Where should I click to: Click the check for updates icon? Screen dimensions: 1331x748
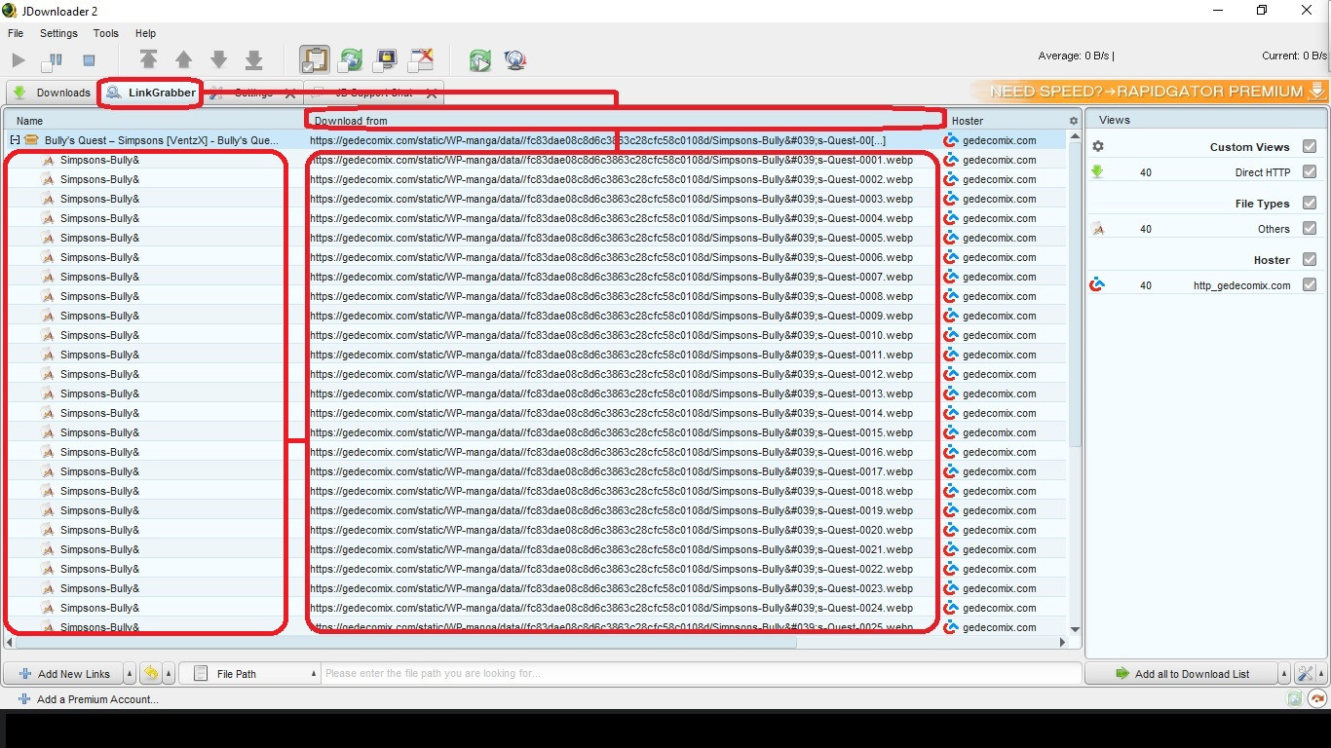pos(479,60)
